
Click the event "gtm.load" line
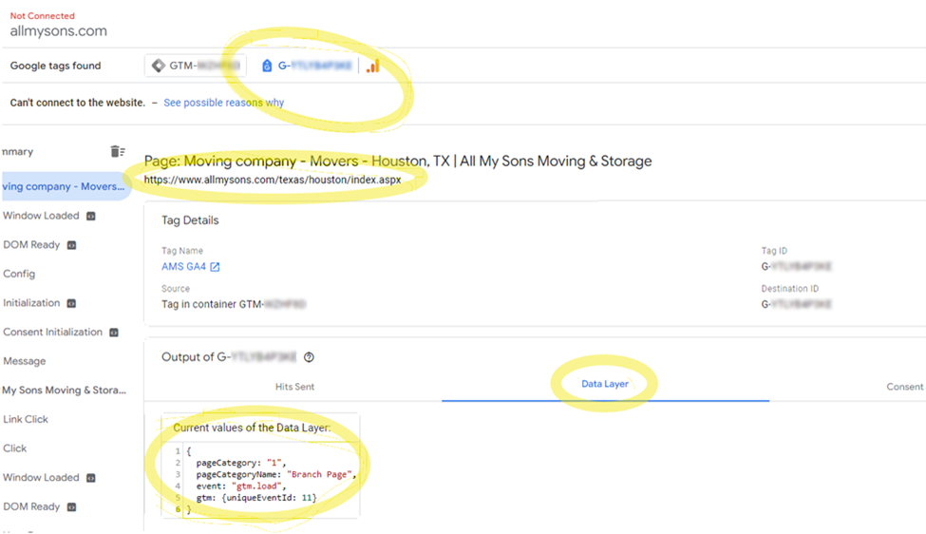click(241, 486)
